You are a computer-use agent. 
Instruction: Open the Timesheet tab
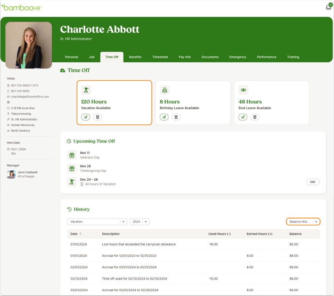[160, 57]
